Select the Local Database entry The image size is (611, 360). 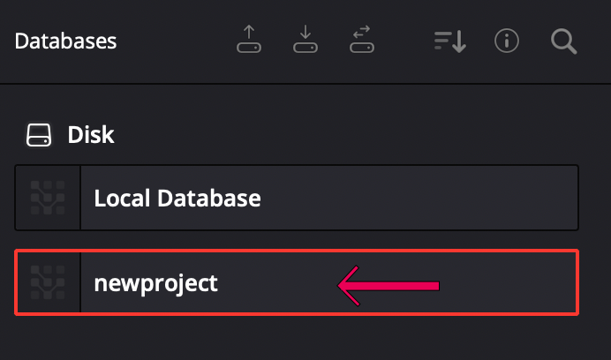[297, 198]
